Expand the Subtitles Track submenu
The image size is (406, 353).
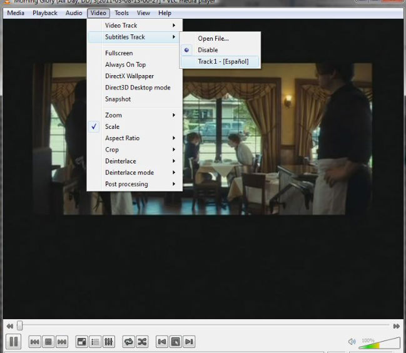[x=134, y=37]
